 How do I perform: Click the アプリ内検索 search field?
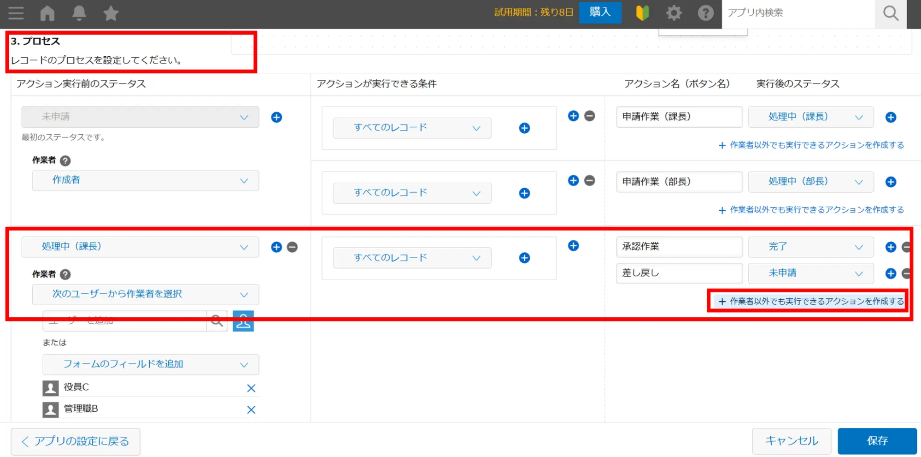click(797, 13)
